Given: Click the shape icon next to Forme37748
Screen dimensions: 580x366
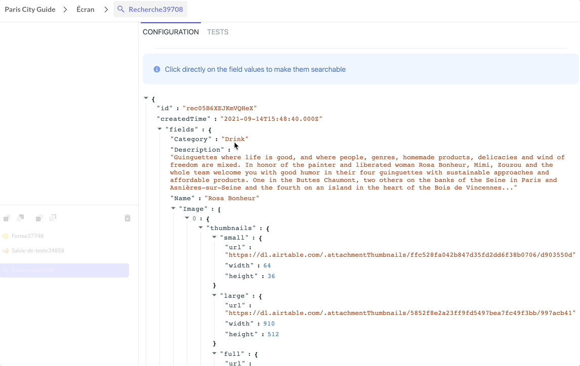Looking at the screenshot, I should (7, 236).
